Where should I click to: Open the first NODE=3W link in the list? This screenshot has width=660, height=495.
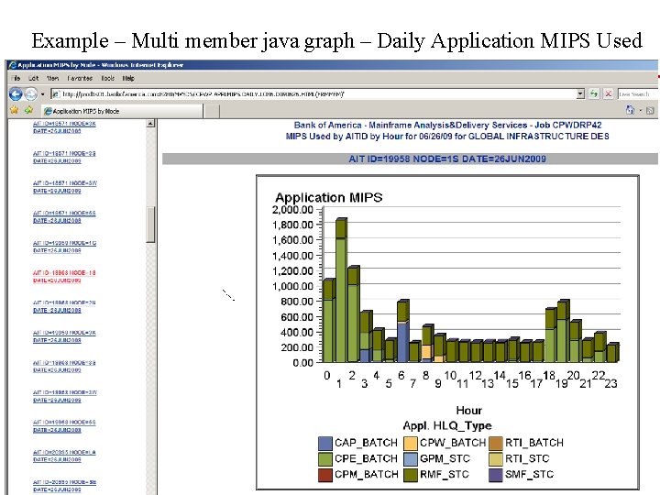tap(65, 187)
